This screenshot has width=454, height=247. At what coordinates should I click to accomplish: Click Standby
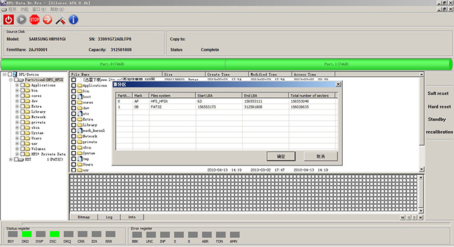[x=437, y=119]
